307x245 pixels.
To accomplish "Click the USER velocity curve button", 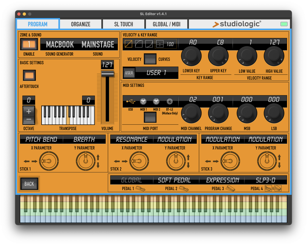I will pyautogui.click(x=129, y=73).
